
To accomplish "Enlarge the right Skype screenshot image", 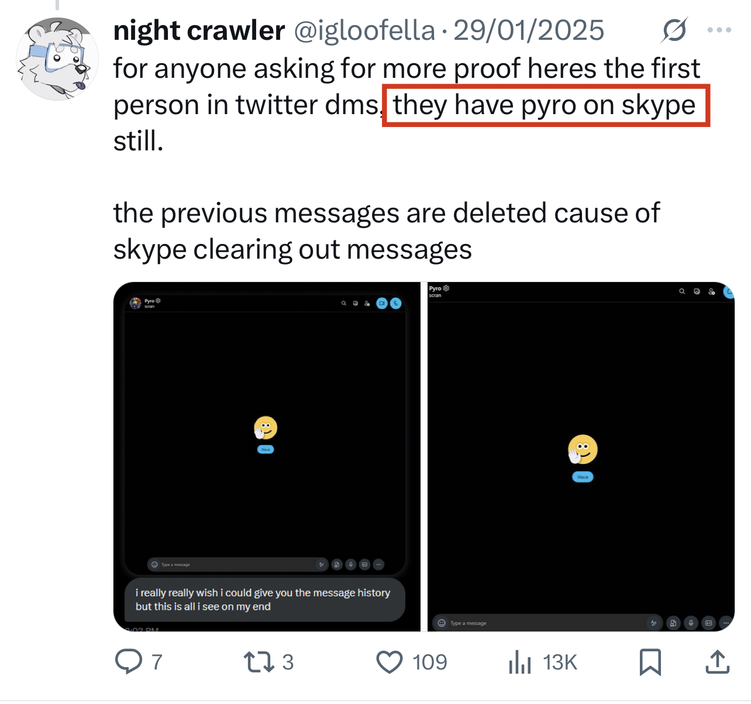I will pyautogui.click(x=581, y=456).
